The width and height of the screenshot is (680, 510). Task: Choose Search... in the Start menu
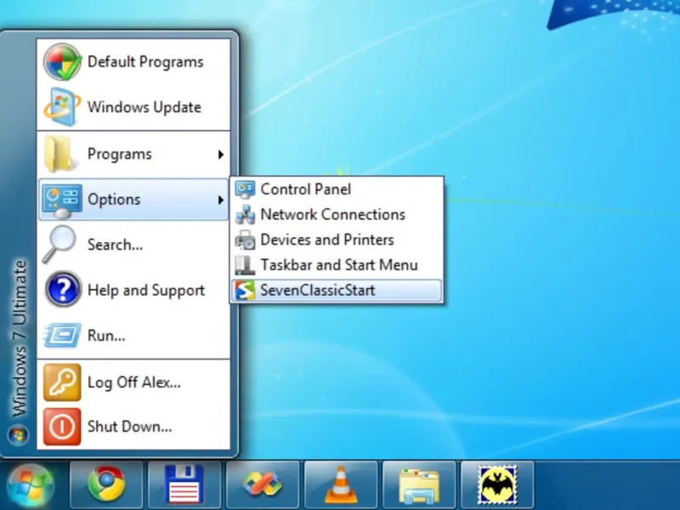point(133,244)
